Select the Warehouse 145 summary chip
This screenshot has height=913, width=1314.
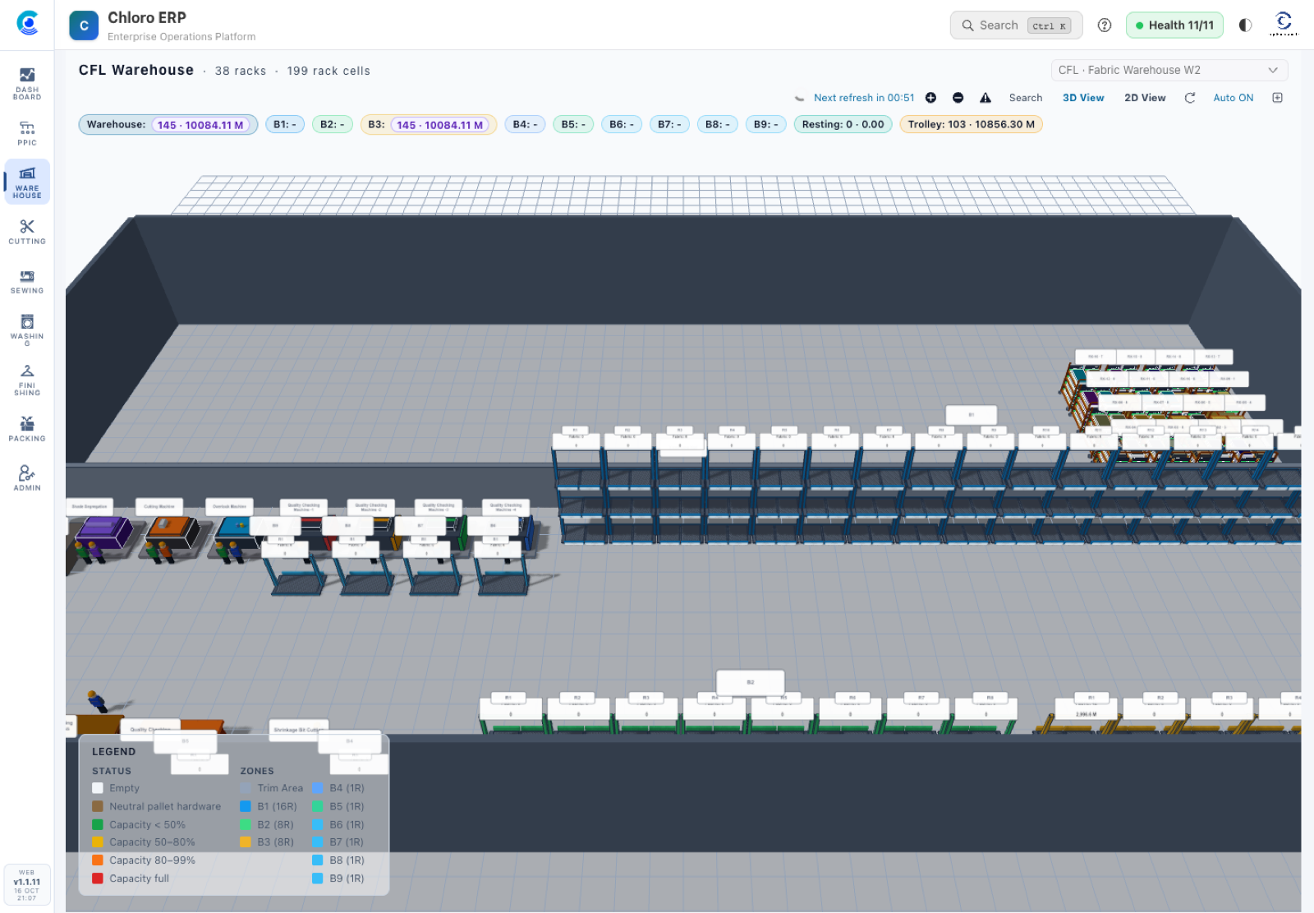tap(168, 125)
